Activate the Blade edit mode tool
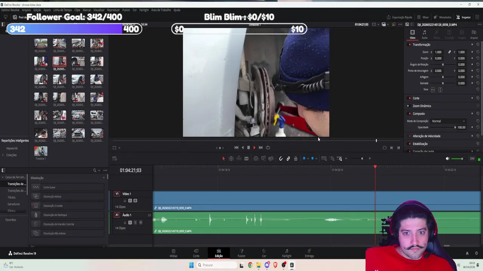The height and width of the screenshot is (271, 483). pos(246,159)
